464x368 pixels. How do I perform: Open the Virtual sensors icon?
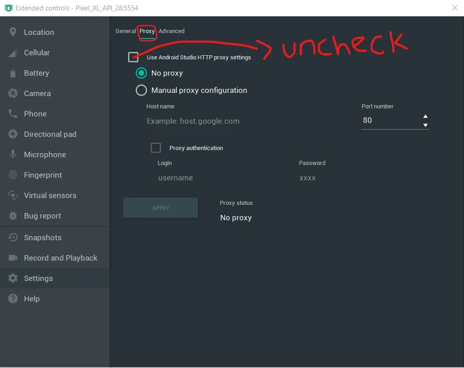tap(13, 195)
